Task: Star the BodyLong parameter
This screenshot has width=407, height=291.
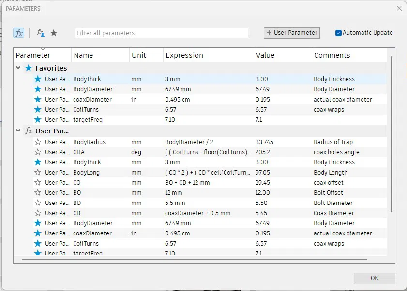Action: [x=38, y=173]
